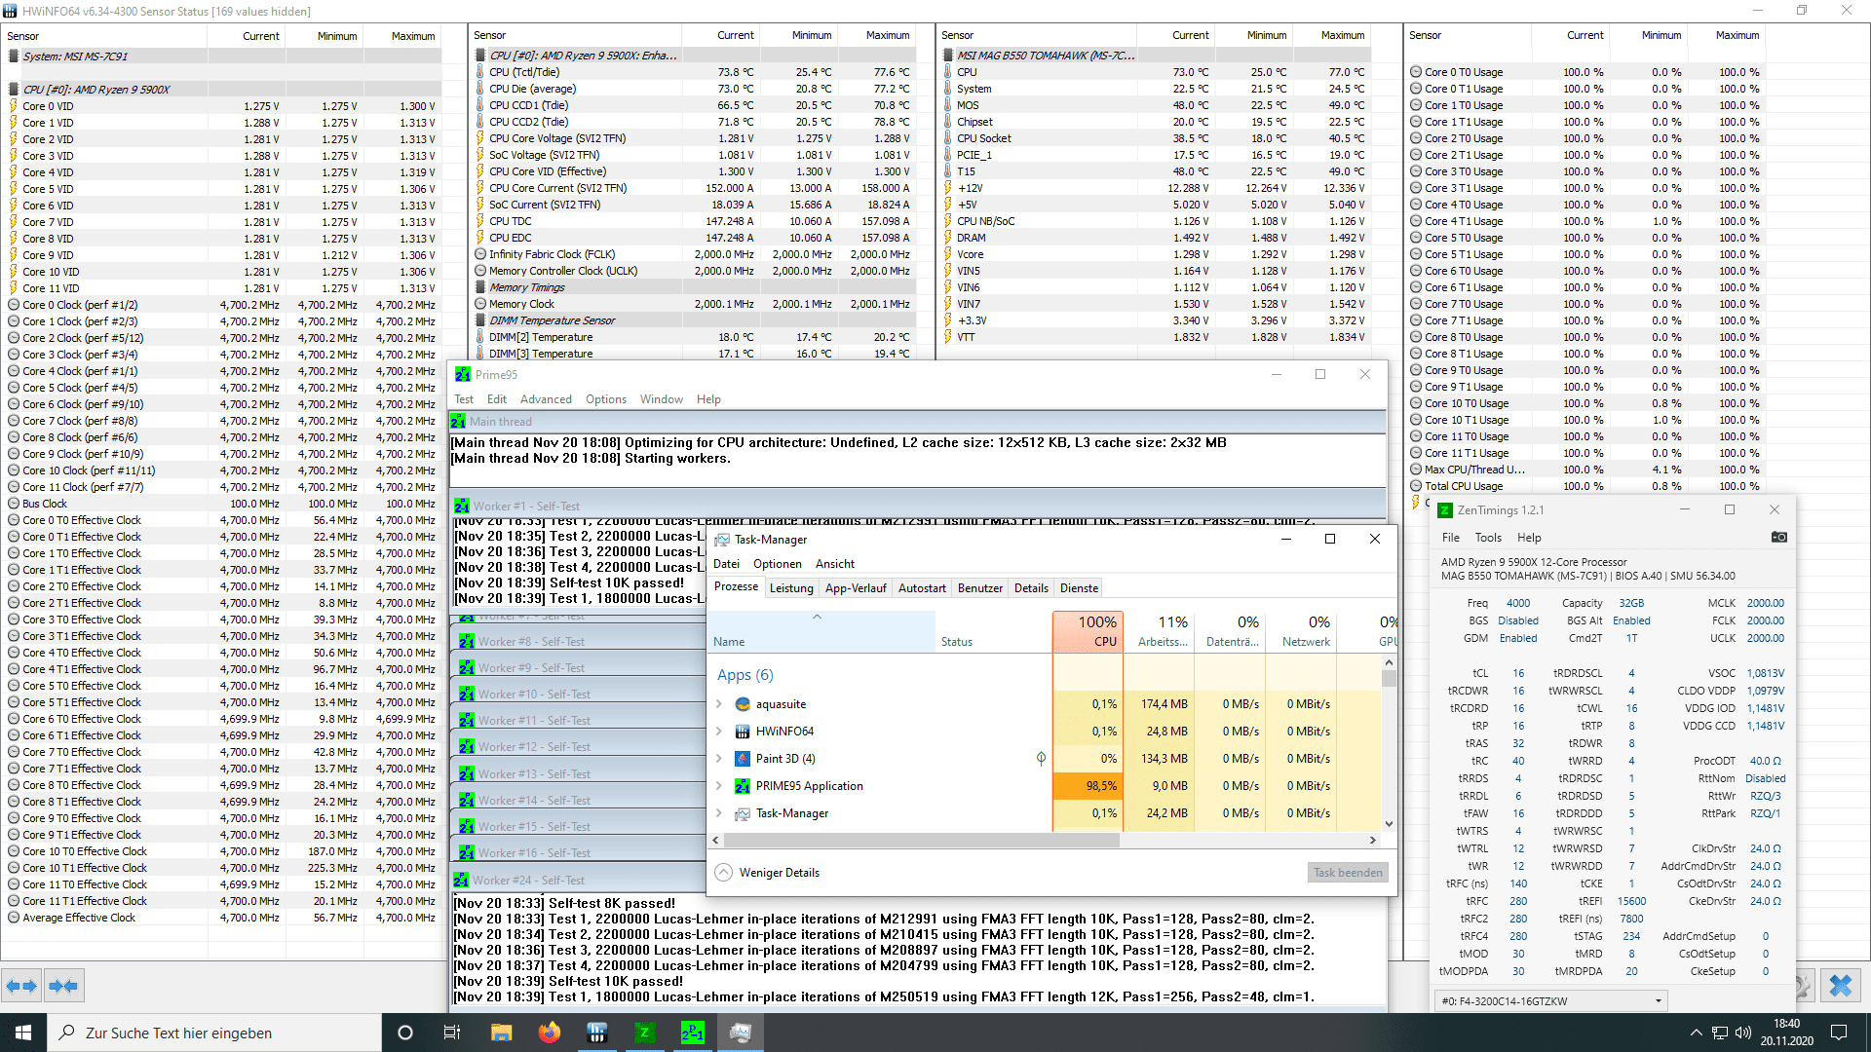1871x1052 pixels.
Task: Click the Task beenden button
Action: click(1347, 873)
